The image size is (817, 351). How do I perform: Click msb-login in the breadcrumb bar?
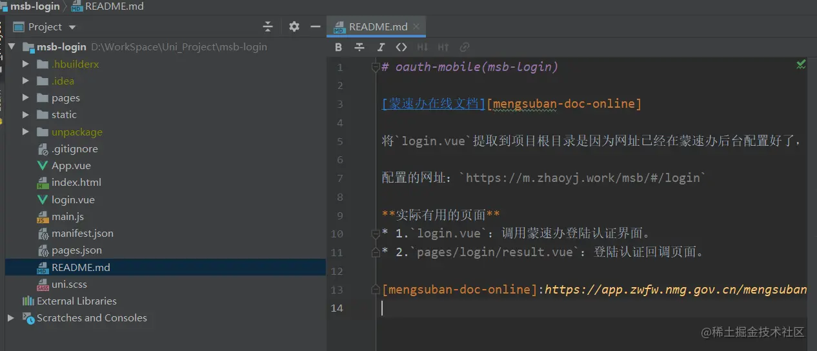coord(34,6)
